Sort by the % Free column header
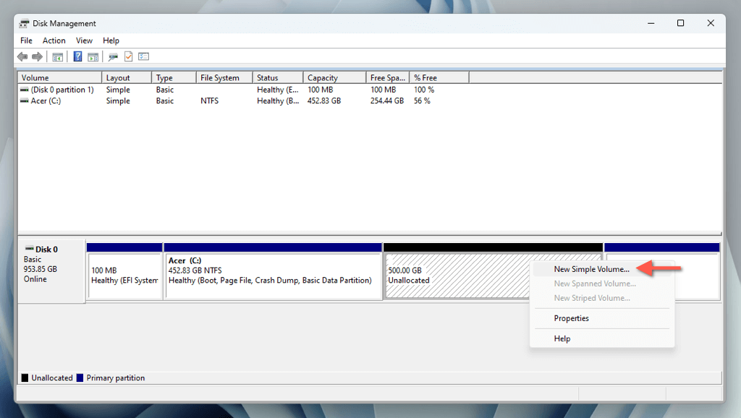The width and height of the screenshot is (741, 418). point(439,77)
